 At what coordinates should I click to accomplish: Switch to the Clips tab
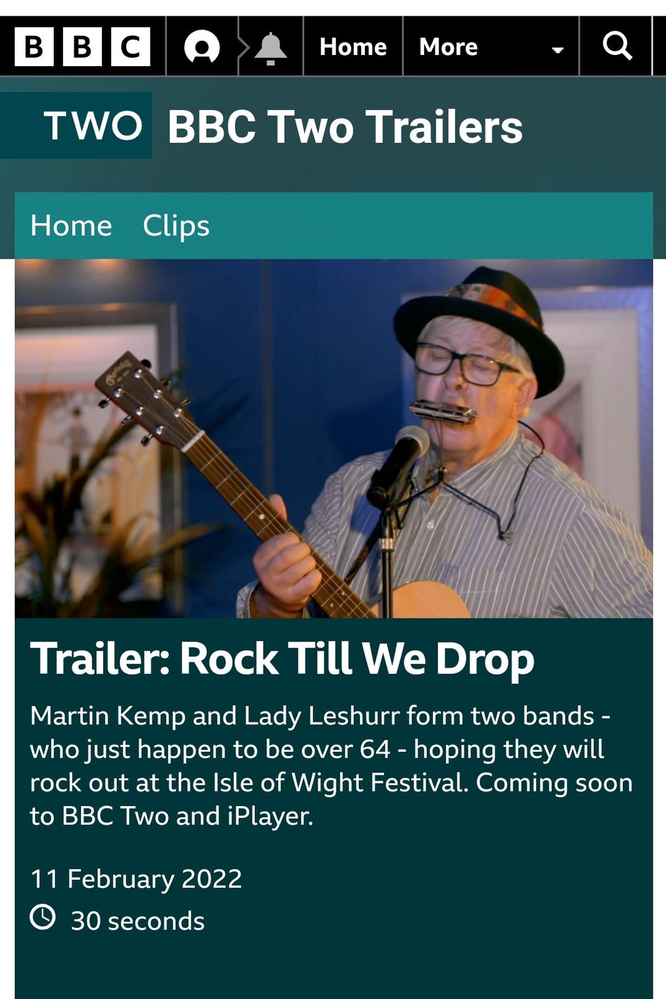click(x=176, y=225)
